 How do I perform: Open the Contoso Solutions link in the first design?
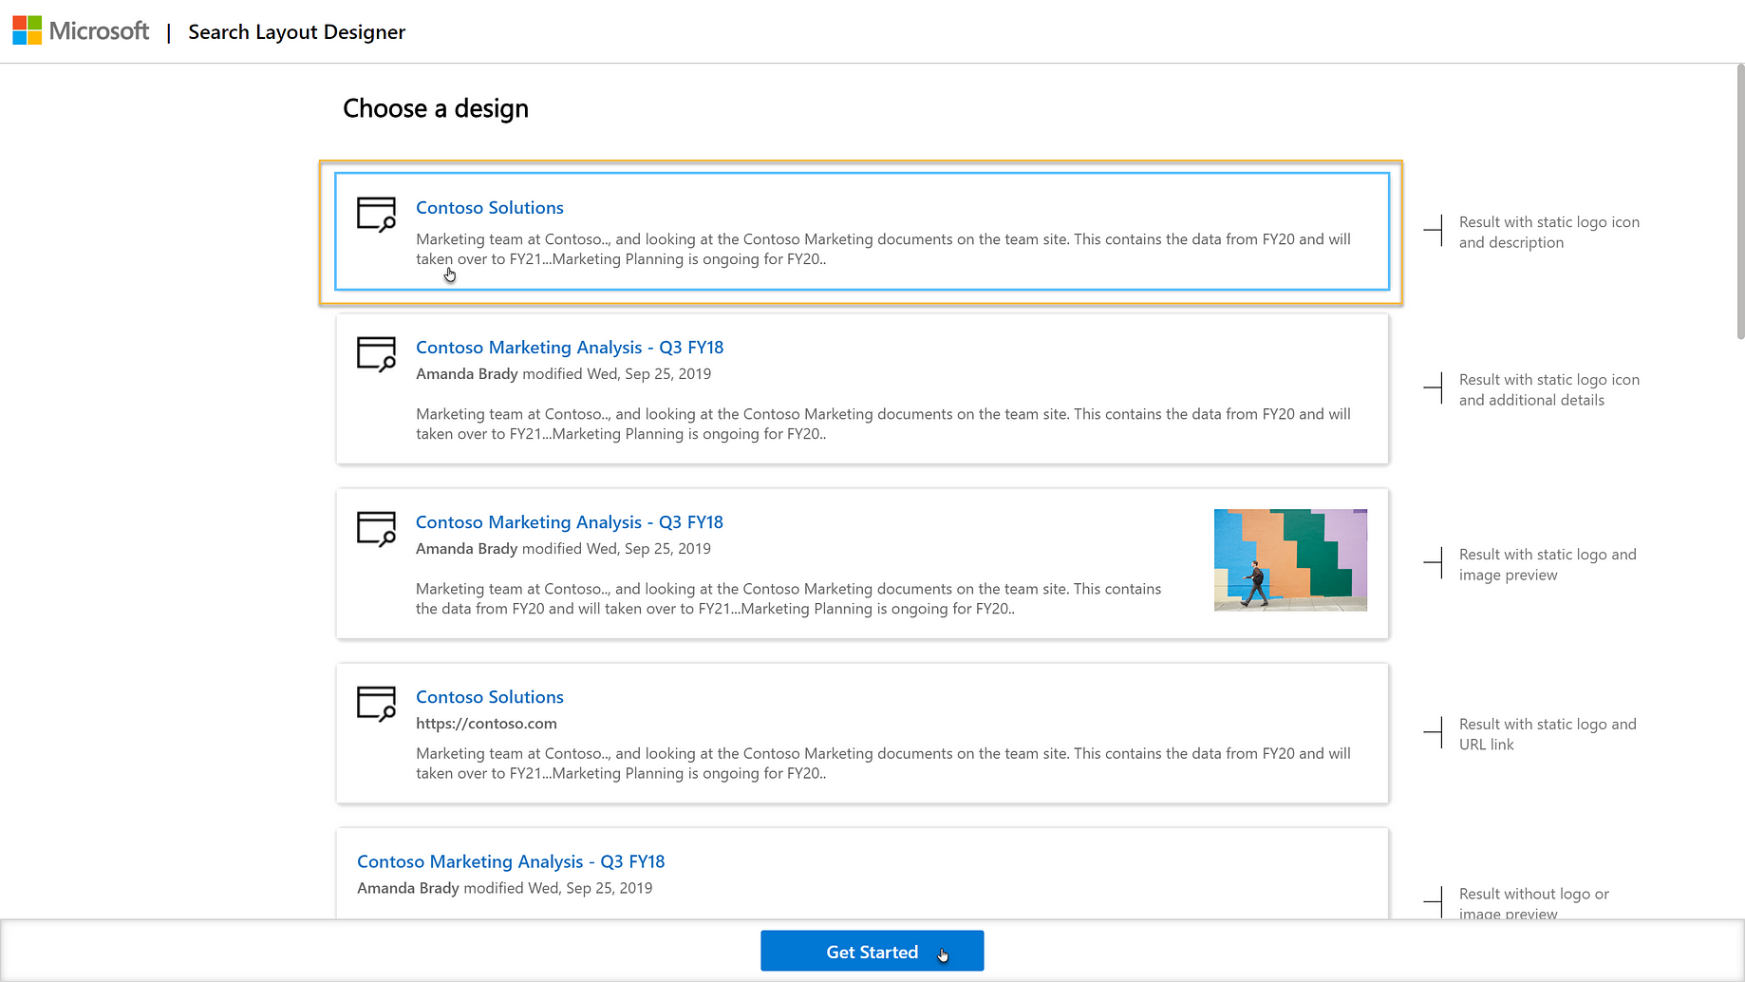pyautogui.click(x=490, y=207)
